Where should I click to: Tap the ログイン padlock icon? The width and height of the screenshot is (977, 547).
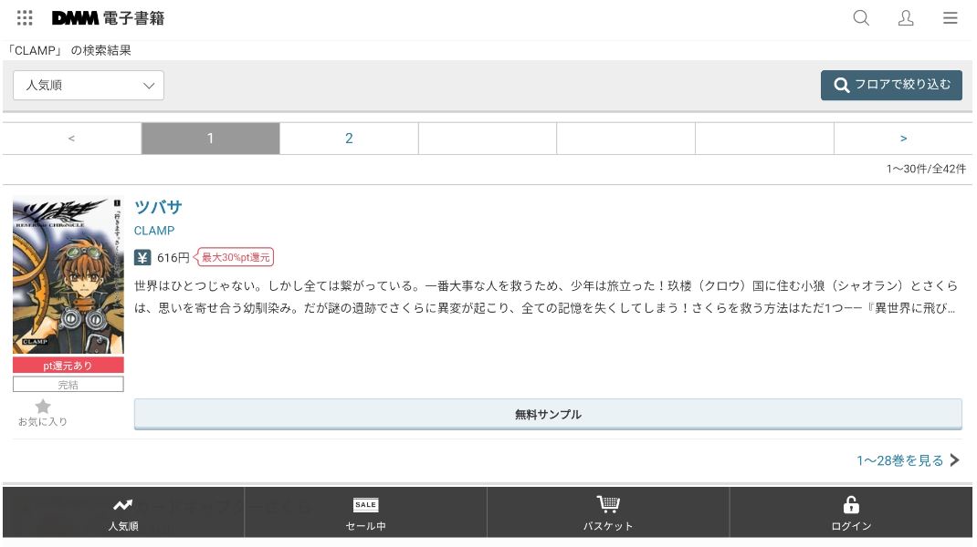click(x=851, y=505)
